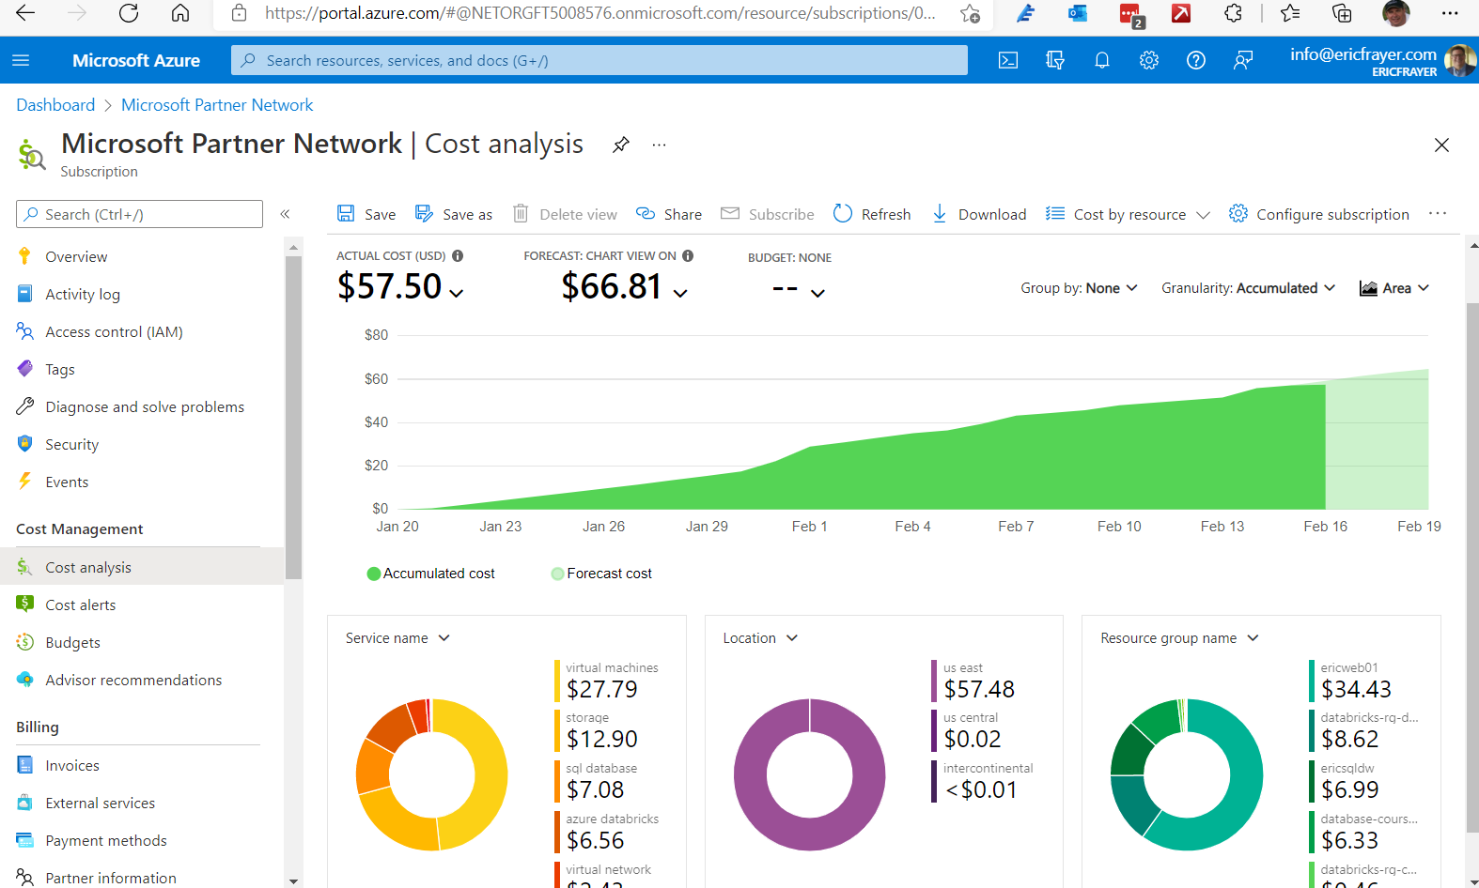Open the toolbar overflow ellipsis menu

pyautogui.click(x=1438, y=214)
